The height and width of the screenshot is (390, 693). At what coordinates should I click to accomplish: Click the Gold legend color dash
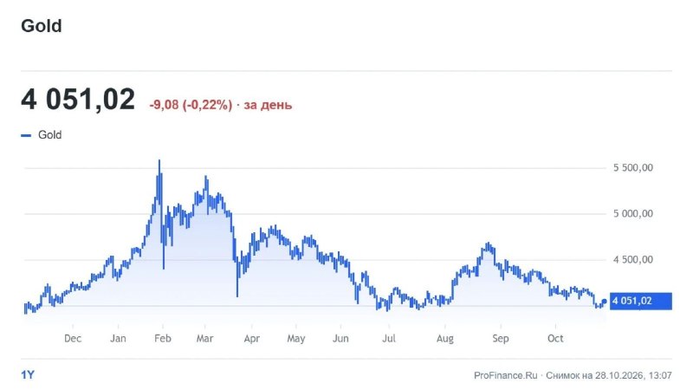click(x=26, y=135)
